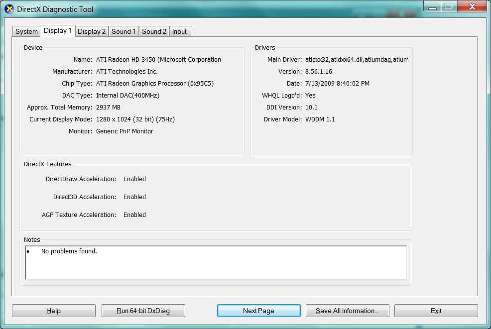Click the 'DirectX Features' group label
This screenshot has width=491, height=329.
click(48, 164)
